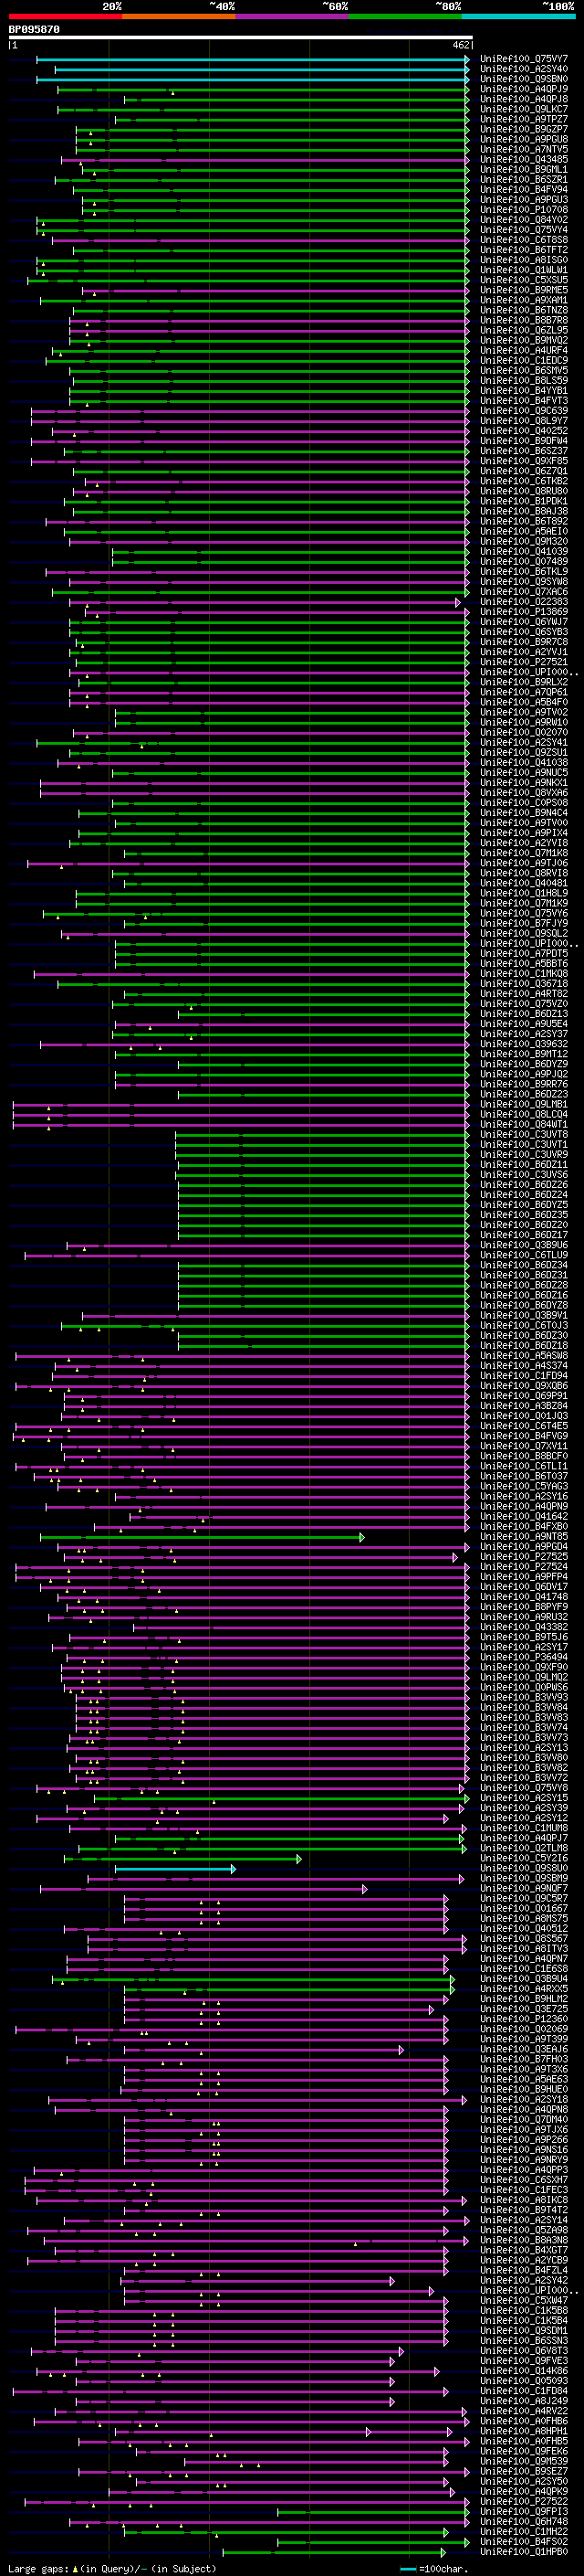Select label UniRef100_Q8LCQ4

click(x=524, y=1115)
